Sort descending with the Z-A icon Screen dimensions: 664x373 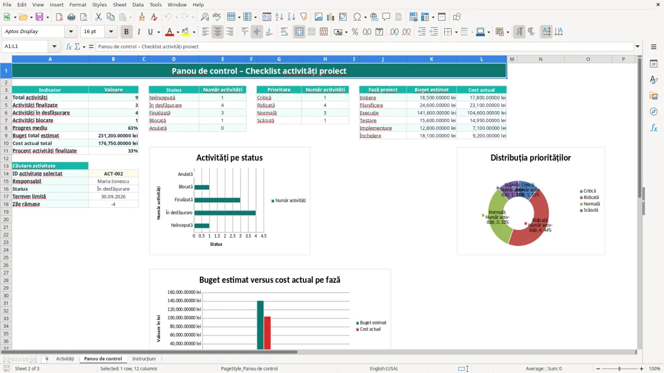click(291, 17)
